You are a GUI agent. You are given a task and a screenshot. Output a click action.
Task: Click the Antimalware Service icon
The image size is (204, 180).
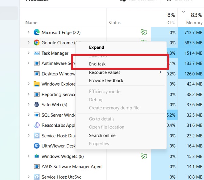(x=37, y=63)
